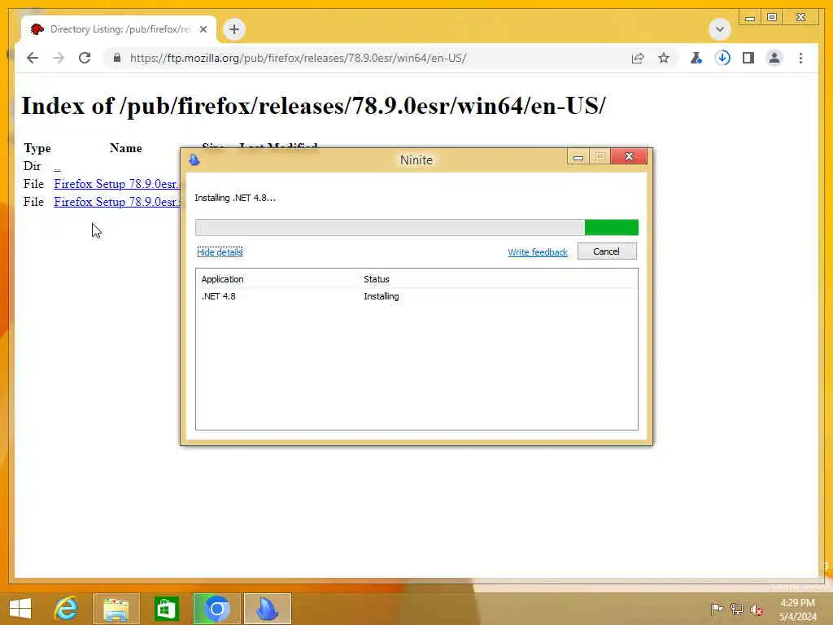The height and width of the screenshot is (625, 833).
Task: Cancel the Ninite installation
Action: pos(607,251)
